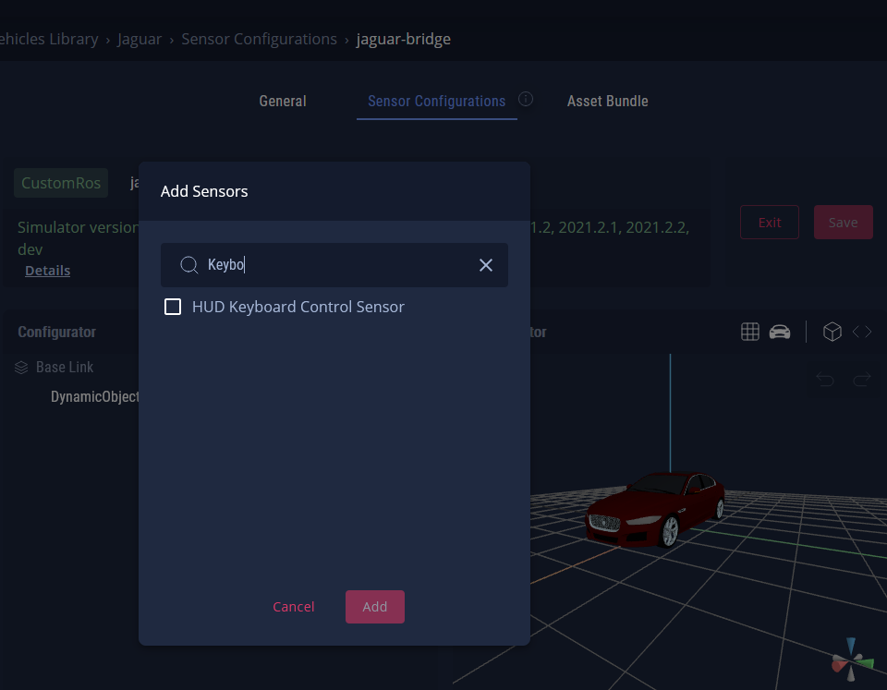Click the redo arrow icon

pyautogui.click(x=861, y=379)
